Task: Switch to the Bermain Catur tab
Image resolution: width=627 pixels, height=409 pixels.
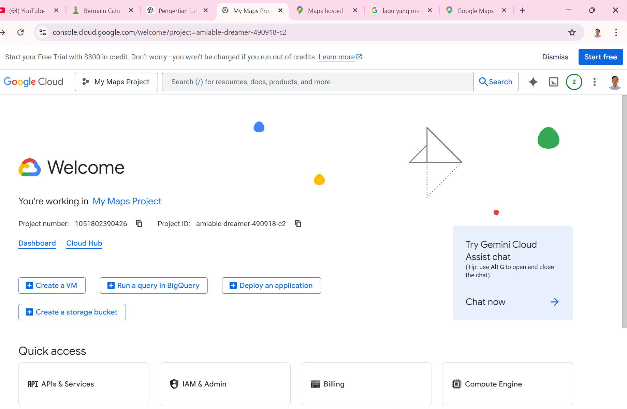Action: pyautogui.click(x=103, y=11)
